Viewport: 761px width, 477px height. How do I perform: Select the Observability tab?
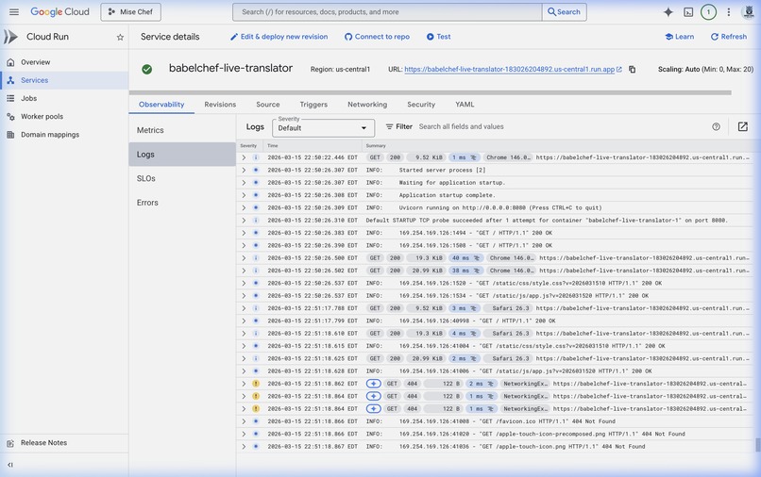point(161,105)
